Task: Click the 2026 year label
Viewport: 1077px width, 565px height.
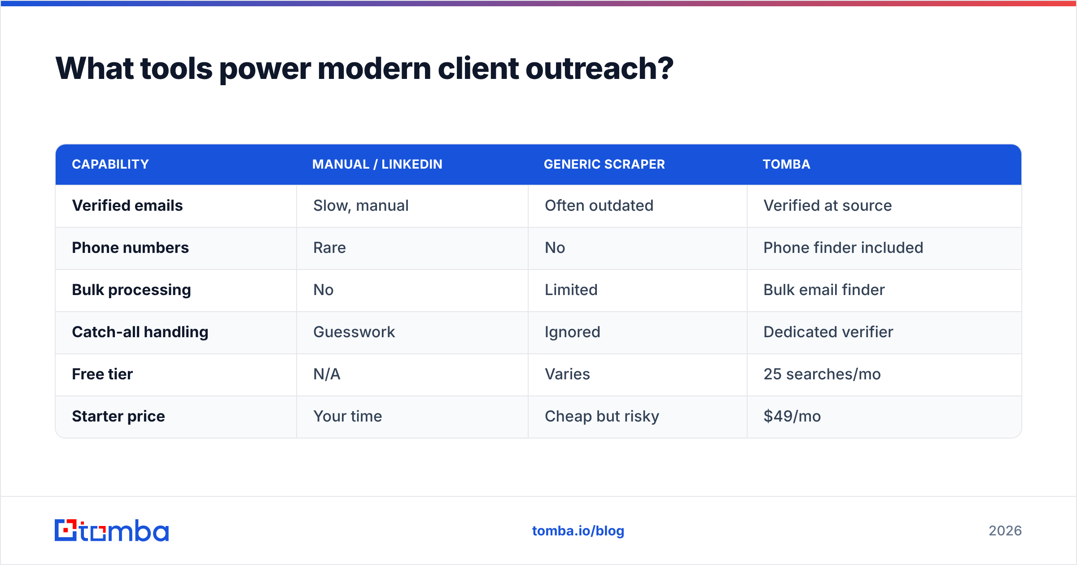Action: pos(1005,531)
